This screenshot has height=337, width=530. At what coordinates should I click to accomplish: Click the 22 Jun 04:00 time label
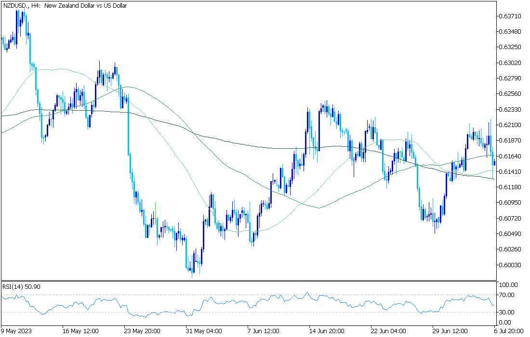click(389, 331)
